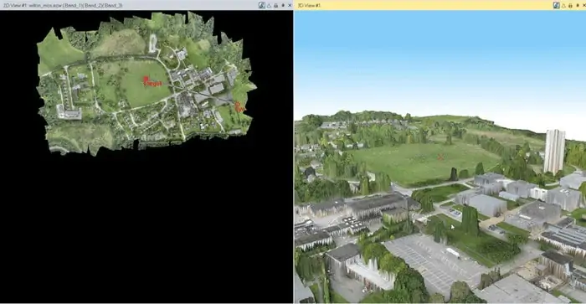Click the red marker on 3D field
The height and width of the screenshot is (304, 586).
point(440,157)
